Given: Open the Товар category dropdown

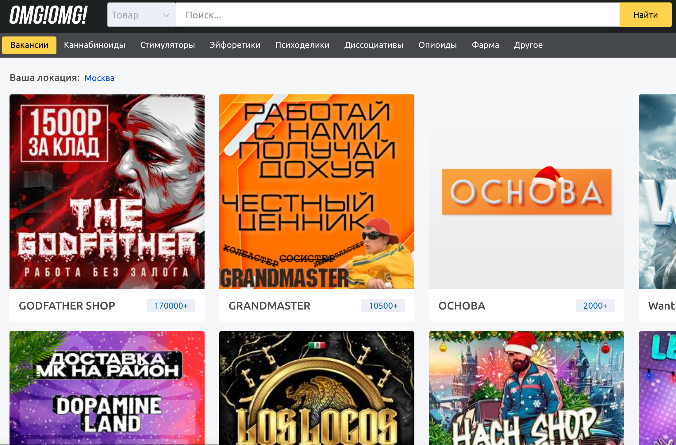Looking at the screenshot, I should 141,15.
